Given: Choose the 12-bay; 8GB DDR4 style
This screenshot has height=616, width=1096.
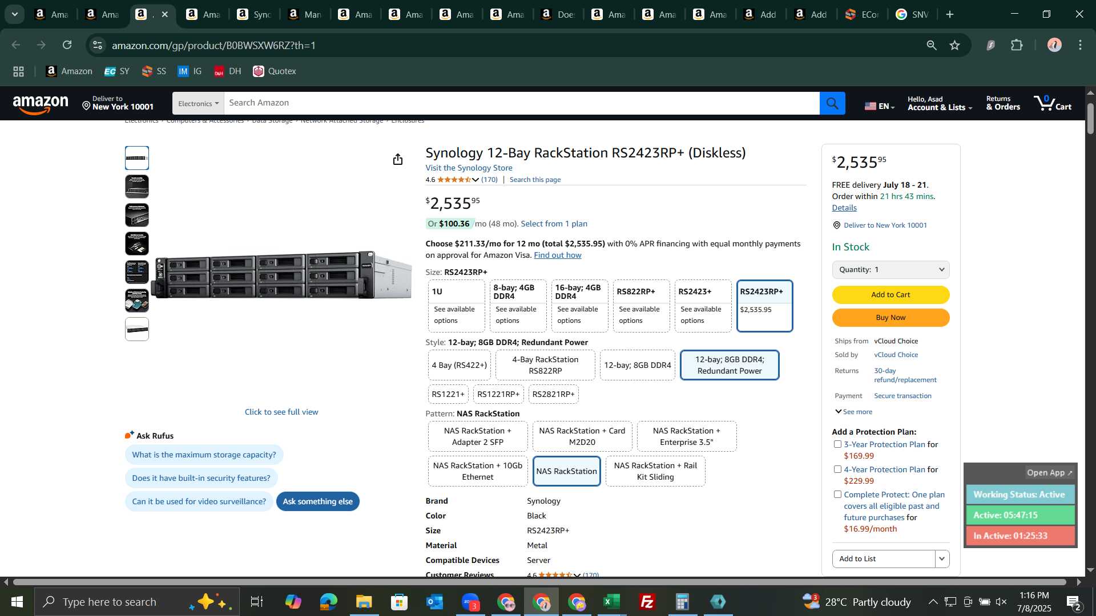Looking at the screenshot, I should click(637, 365).
